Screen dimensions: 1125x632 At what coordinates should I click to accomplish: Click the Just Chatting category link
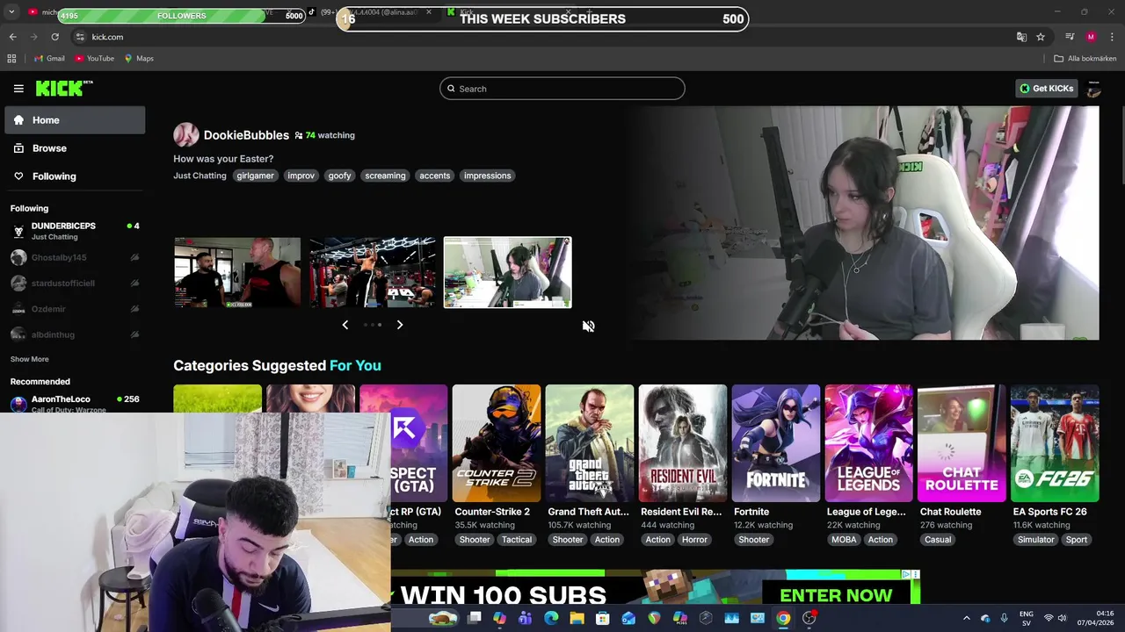[200, 176]
